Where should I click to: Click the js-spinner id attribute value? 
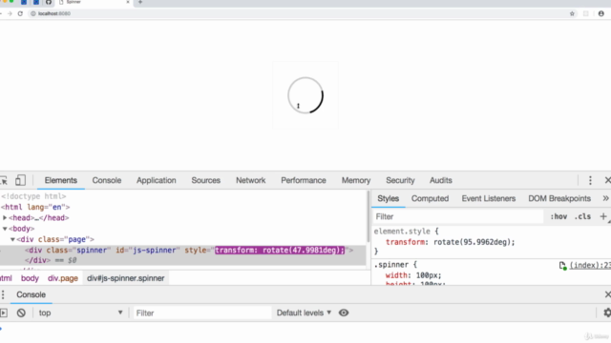tap(156, 250)
